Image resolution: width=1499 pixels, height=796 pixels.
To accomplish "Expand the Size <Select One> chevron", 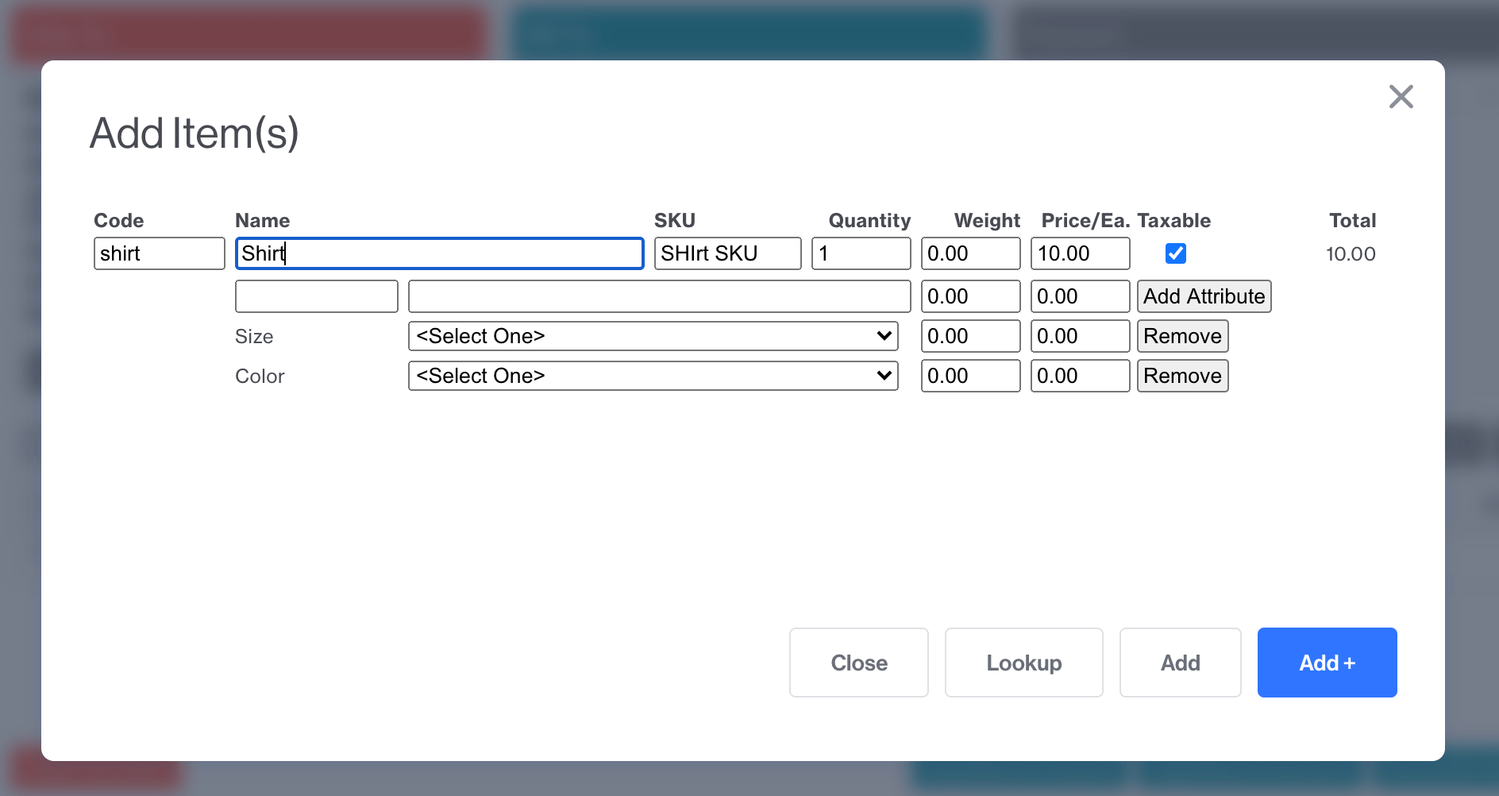I will coord(882,335).
